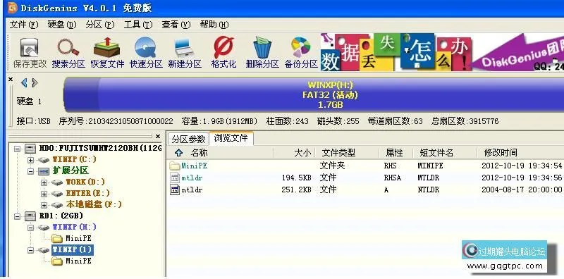This screenshot has width=564, height=279.
Task: Click the 194.5KB size cell
Action: pos(296,178)
